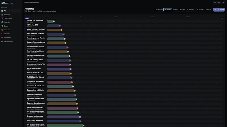Click the APR 27 timeline month label

(x=188, y=17)
